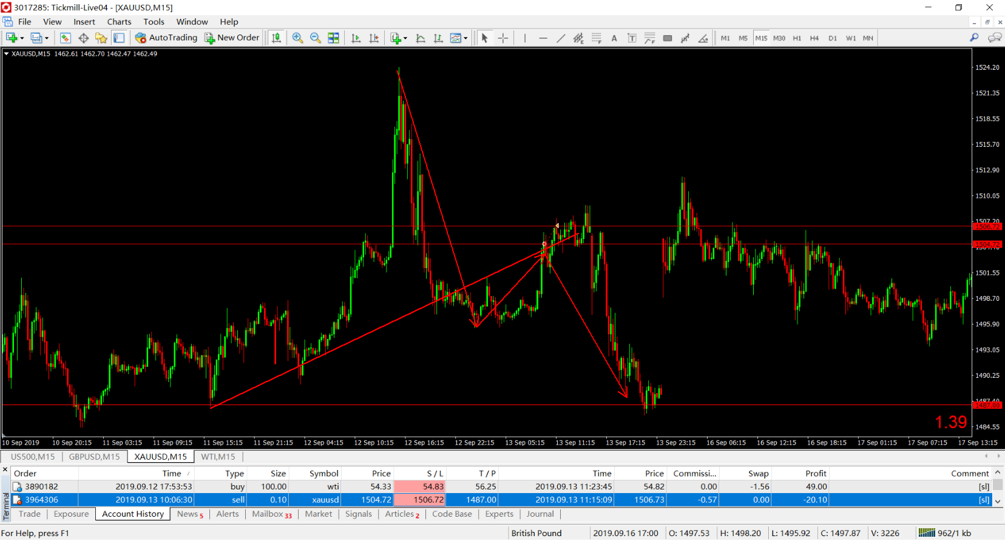Open the Charts menu
Viewport: 1005px width, 544px height.
(119, 22)
